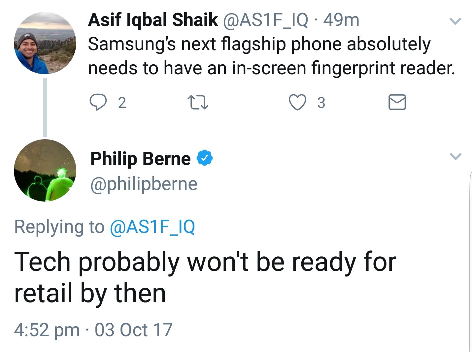
Task: Click the reply count number 2
Action: [x=122, y=103]
